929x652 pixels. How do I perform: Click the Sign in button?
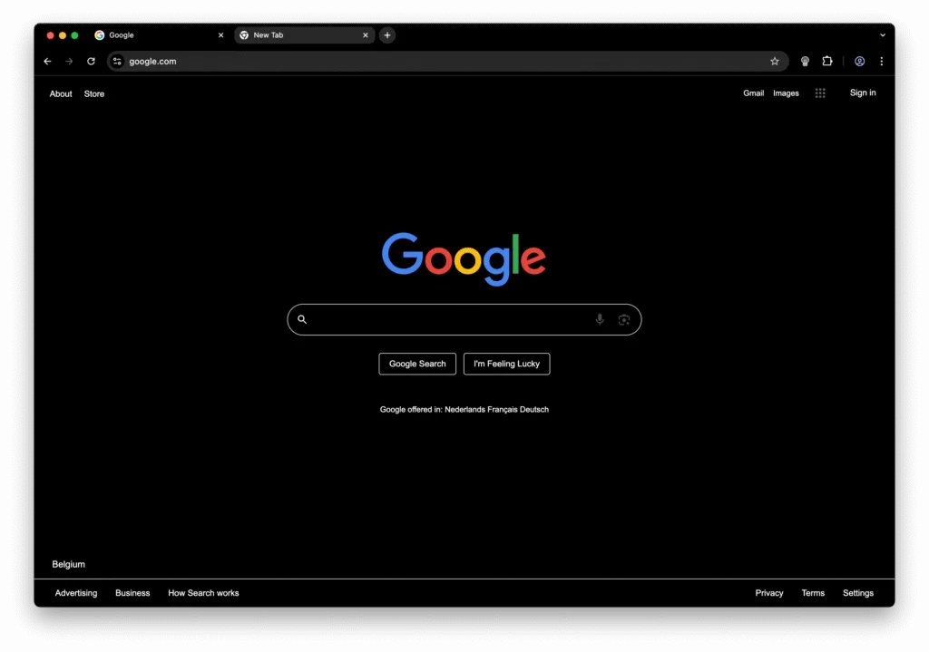point(863,92)
